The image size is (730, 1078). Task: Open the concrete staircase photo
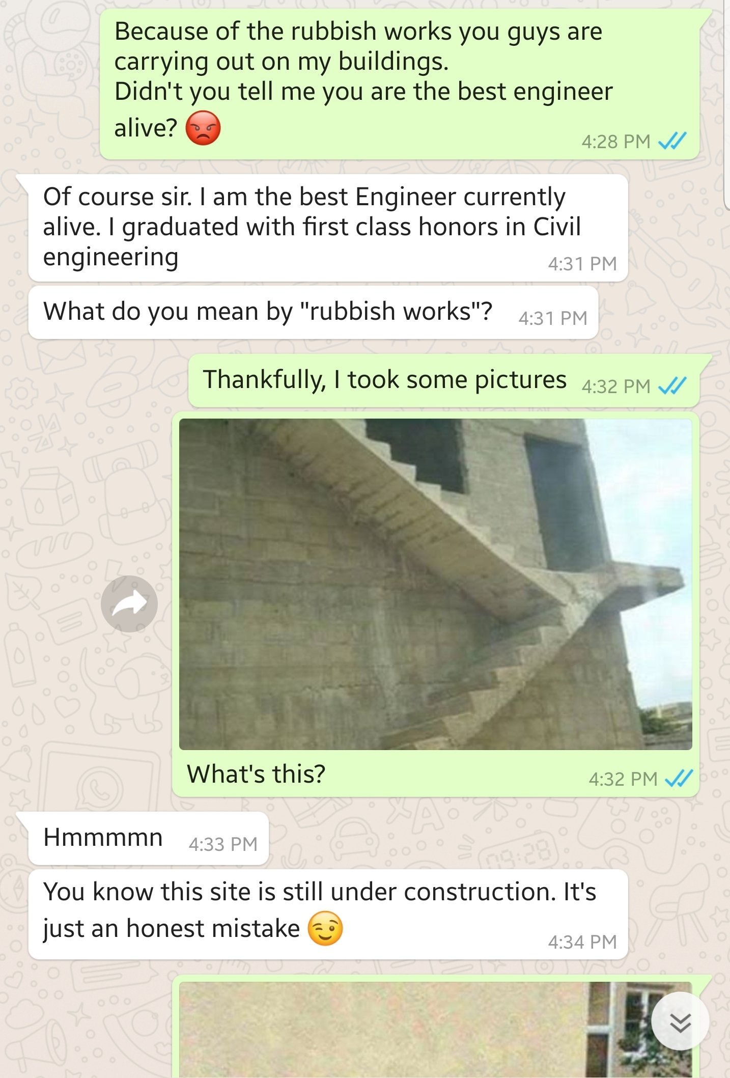tap(436, 584)
